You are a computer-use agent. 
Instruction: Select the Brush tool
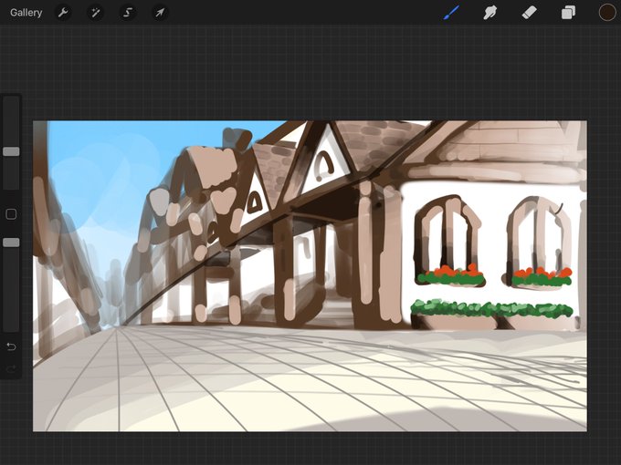point(451,13)
